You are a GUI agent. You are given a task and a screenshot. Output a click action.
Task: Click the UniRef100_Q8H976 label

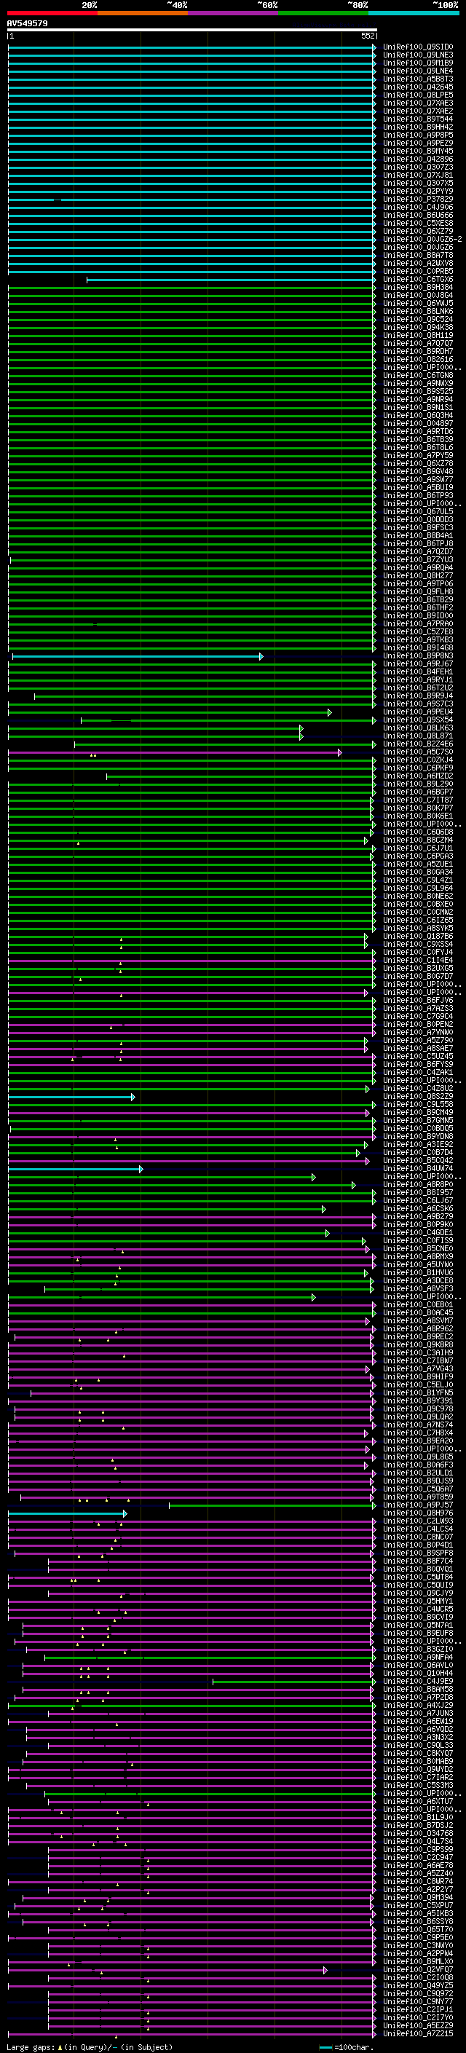[418, 1513]
